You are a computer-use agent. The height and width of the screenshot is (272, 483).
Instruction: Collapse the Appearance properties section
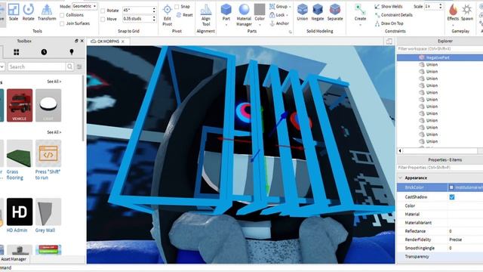click(x=401, y=178)
